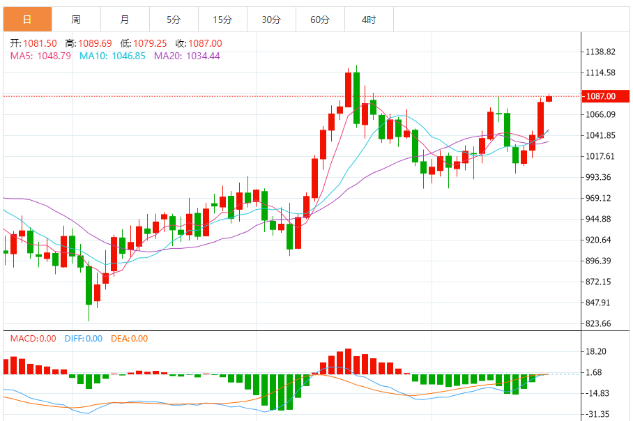Open the 60分 timeframe tab
Viewport: 633px width, 421px height.
click(320, 20)
